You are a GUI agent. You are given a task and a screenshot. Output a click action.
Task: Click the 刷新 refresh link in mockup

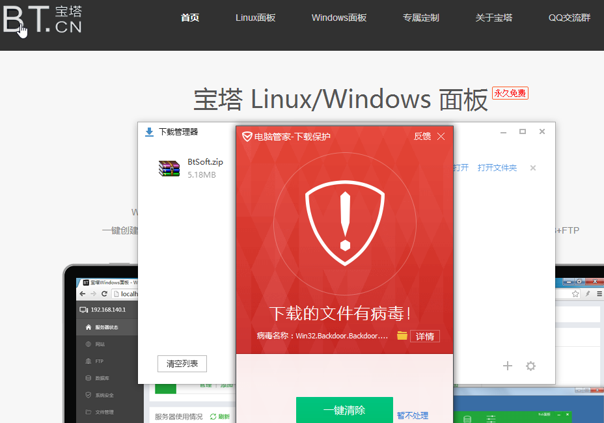coord(220,416)
